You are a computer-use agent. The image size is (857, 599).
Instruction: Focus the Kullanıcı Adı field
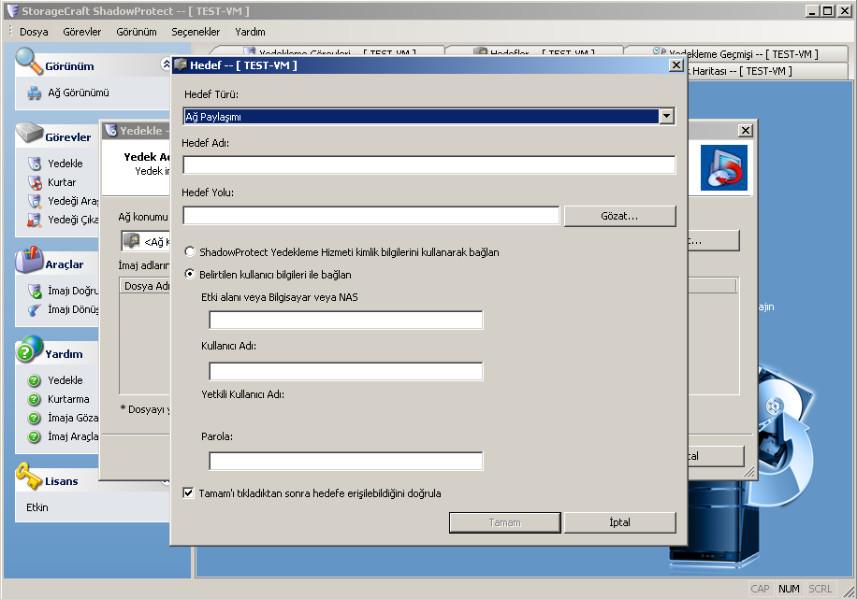346,371
